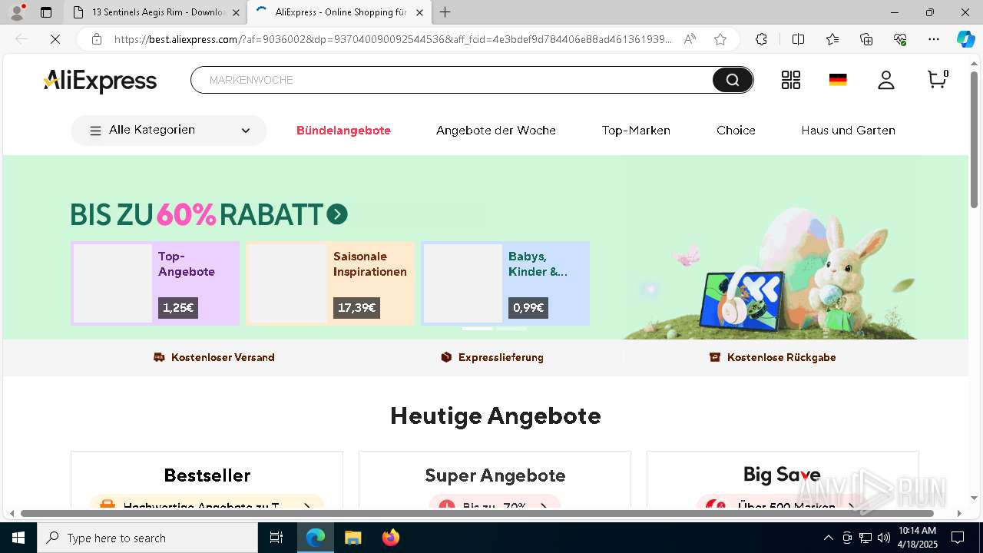Click the arrow beside BIS ZU 60% RABATT
This screenshot has height=553, width=983.
pos(337,214)
